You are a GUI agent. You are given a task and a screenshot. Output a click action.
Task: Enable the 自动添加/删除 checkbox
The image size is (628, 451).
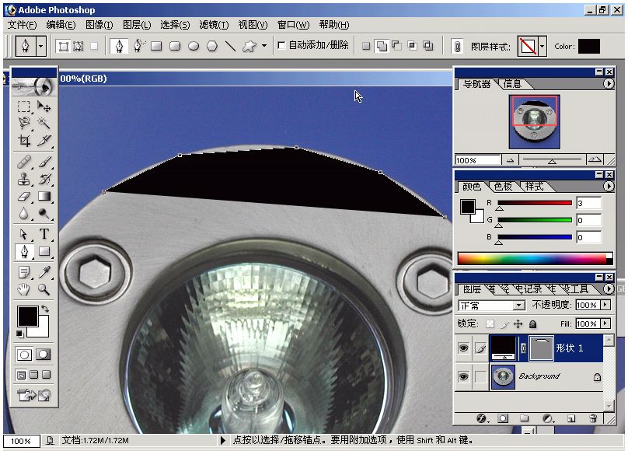(x=281, y=46)
